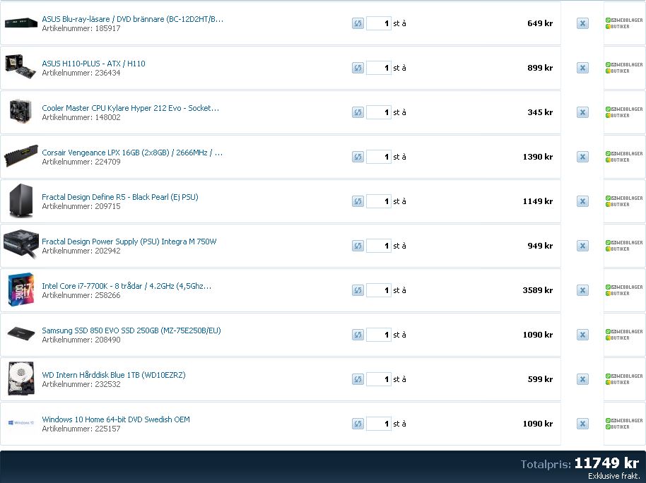Open the Fractal Design Integra PSU image
The height and width of the screenshot is (483, 646).
pos(21,244)
